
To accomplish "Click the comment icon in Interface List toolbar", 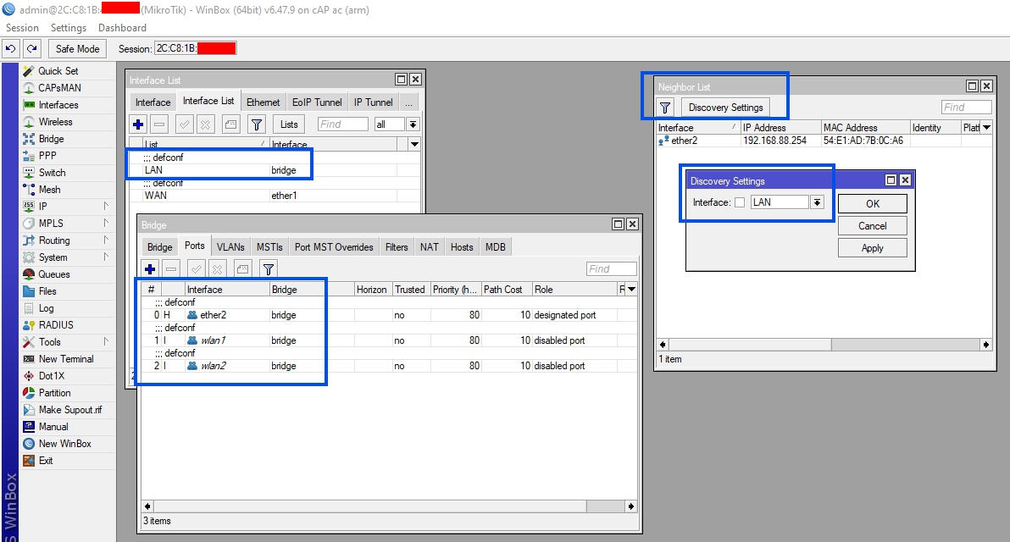I will coord(230,124).
